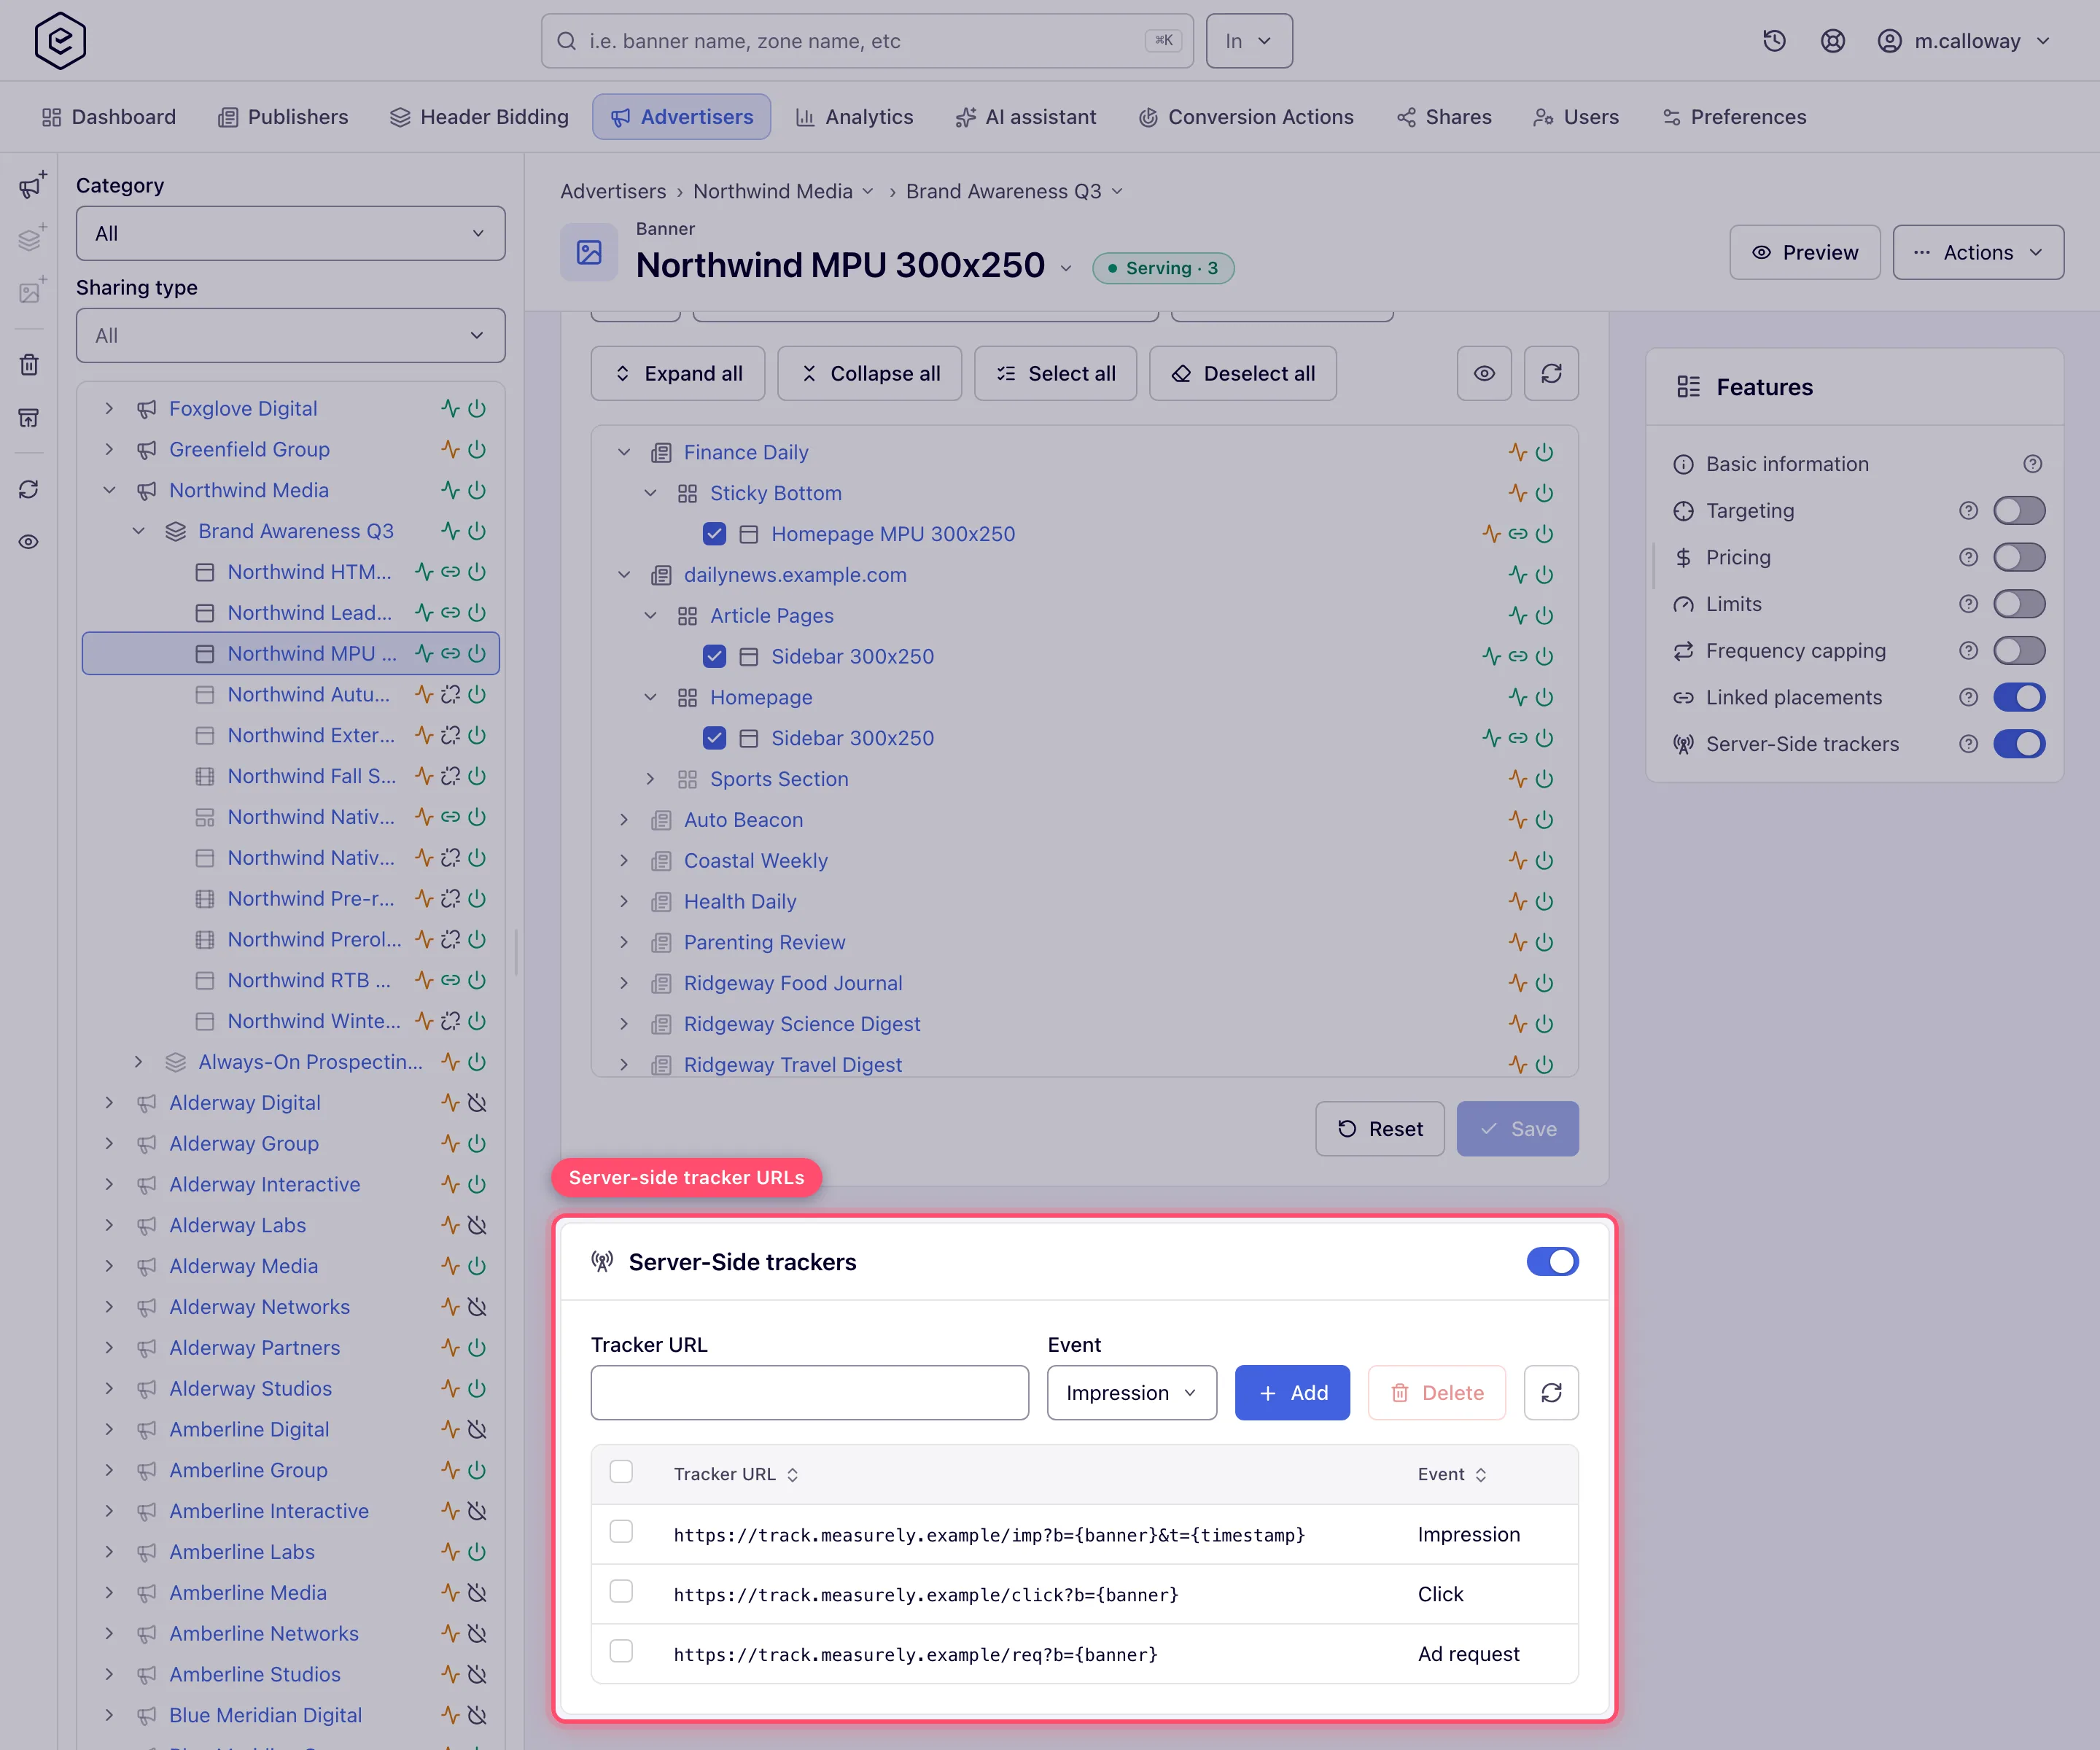
Task: Turn off Linked placements toggle
Action: pos(2019,697)
